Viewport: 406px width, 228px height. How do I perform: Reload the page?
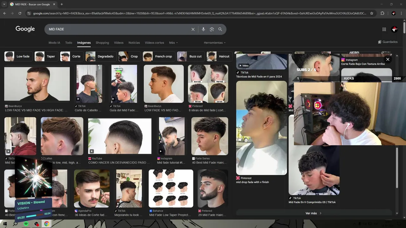(x=20, y=13)
